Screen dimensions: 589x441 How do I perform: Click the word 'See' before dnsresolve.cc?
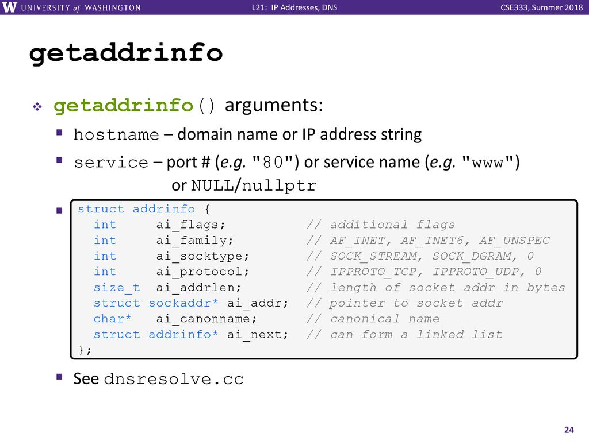click(x=86, y=379)
